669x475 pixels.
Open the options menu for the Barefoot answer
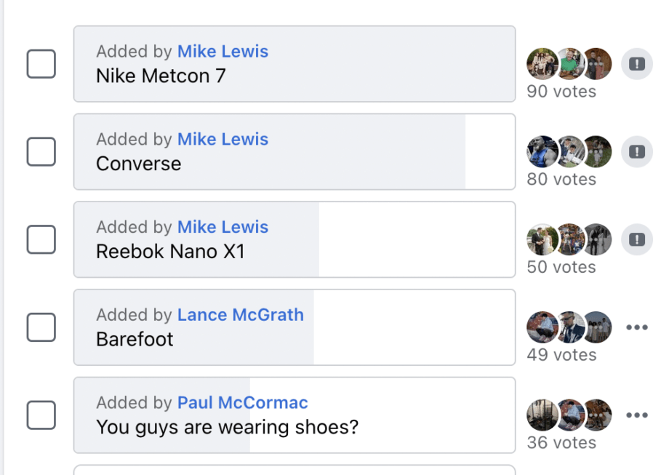tap(636, 327)
